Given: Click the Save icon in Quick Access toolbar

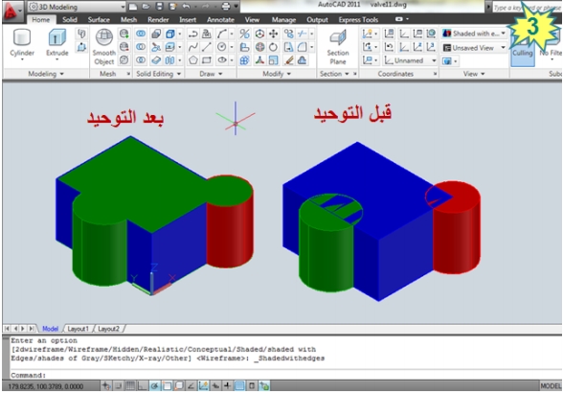Looking at the screenshot, I should click(x=159, y=7).
